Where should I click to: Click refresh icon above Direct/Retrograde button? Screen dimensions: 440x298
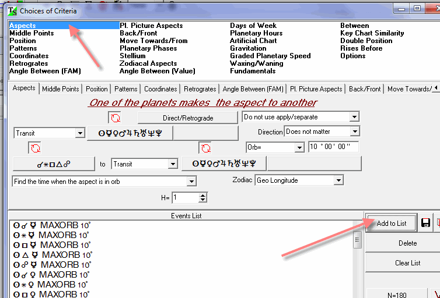115,118
